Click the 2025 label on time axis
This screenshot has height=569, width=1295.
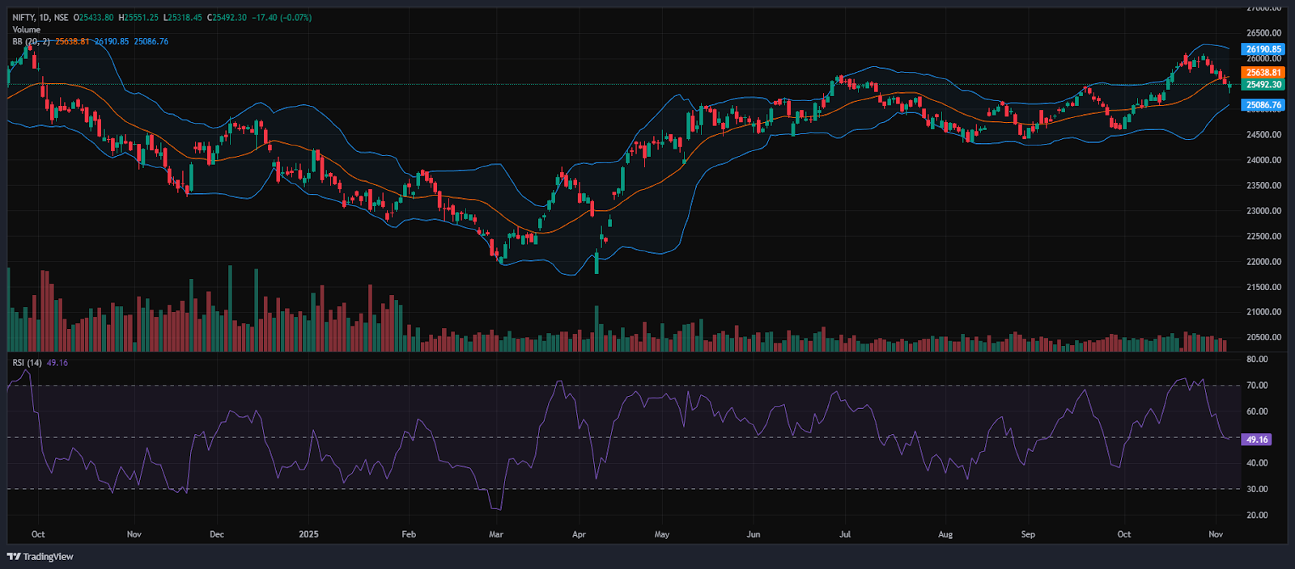(308, 534)
